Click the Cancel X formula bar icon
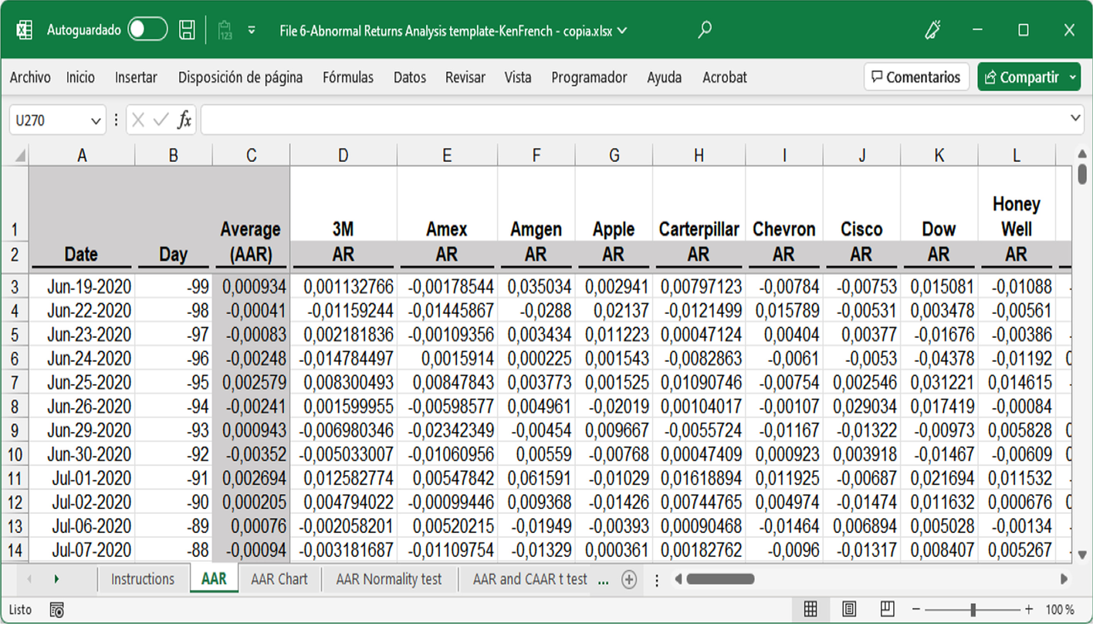1093x624 pixels. (138, 120)
